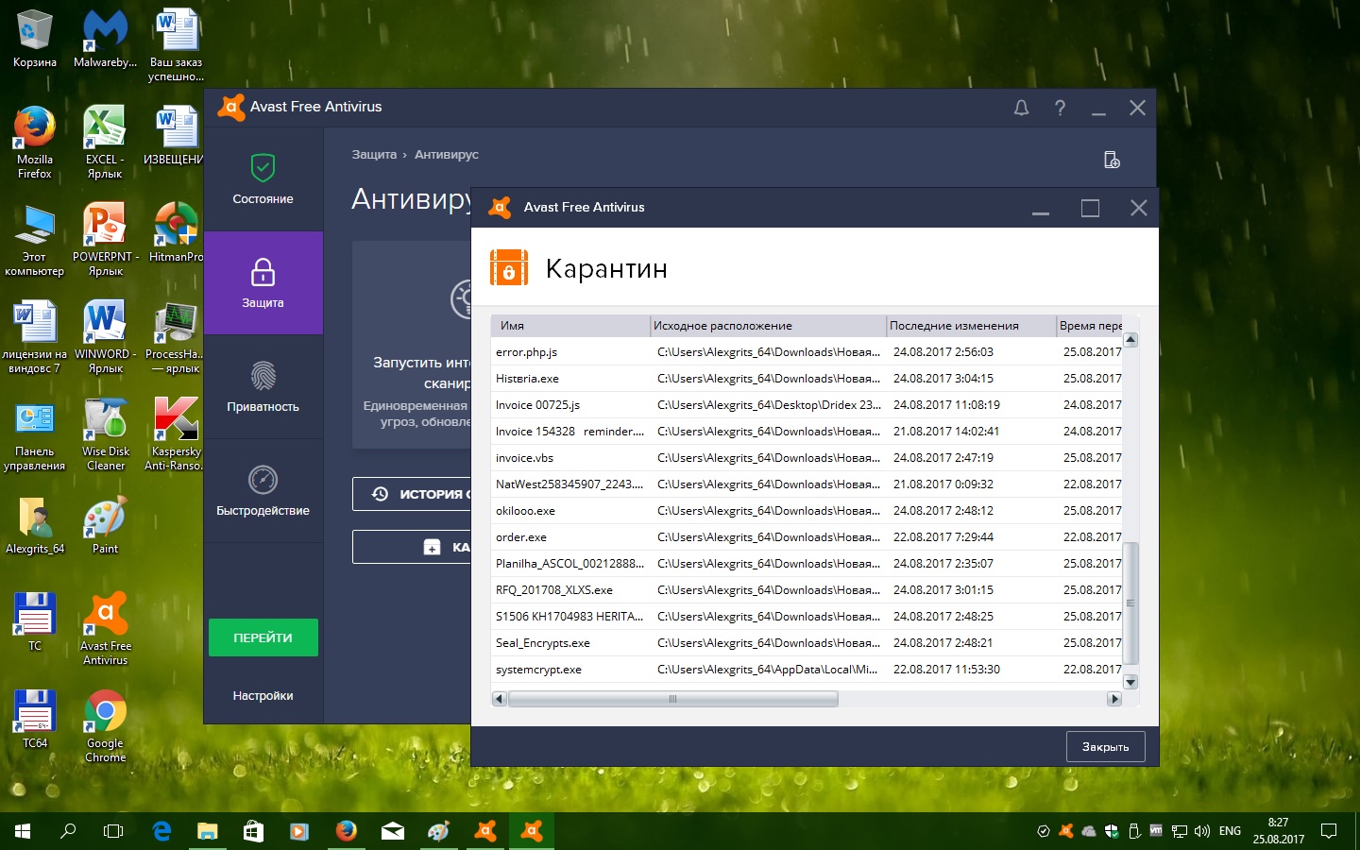The width and height of the screenshot is (1360, 850).
Task: Click the Защита breadcrumb link
Action: [374, 155]
